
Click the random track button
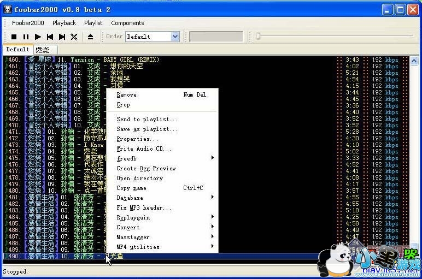74,37
